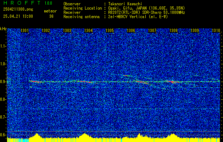Image resolution: width=223 pixels, height=142 pixels.
Task: Click the Ogaki, Gifu, JAPAN location text
Action: point(146,8)
